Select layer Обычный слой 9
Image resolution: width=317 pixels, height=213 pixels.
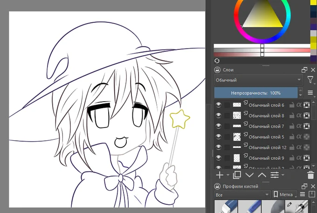coord(266,158)
